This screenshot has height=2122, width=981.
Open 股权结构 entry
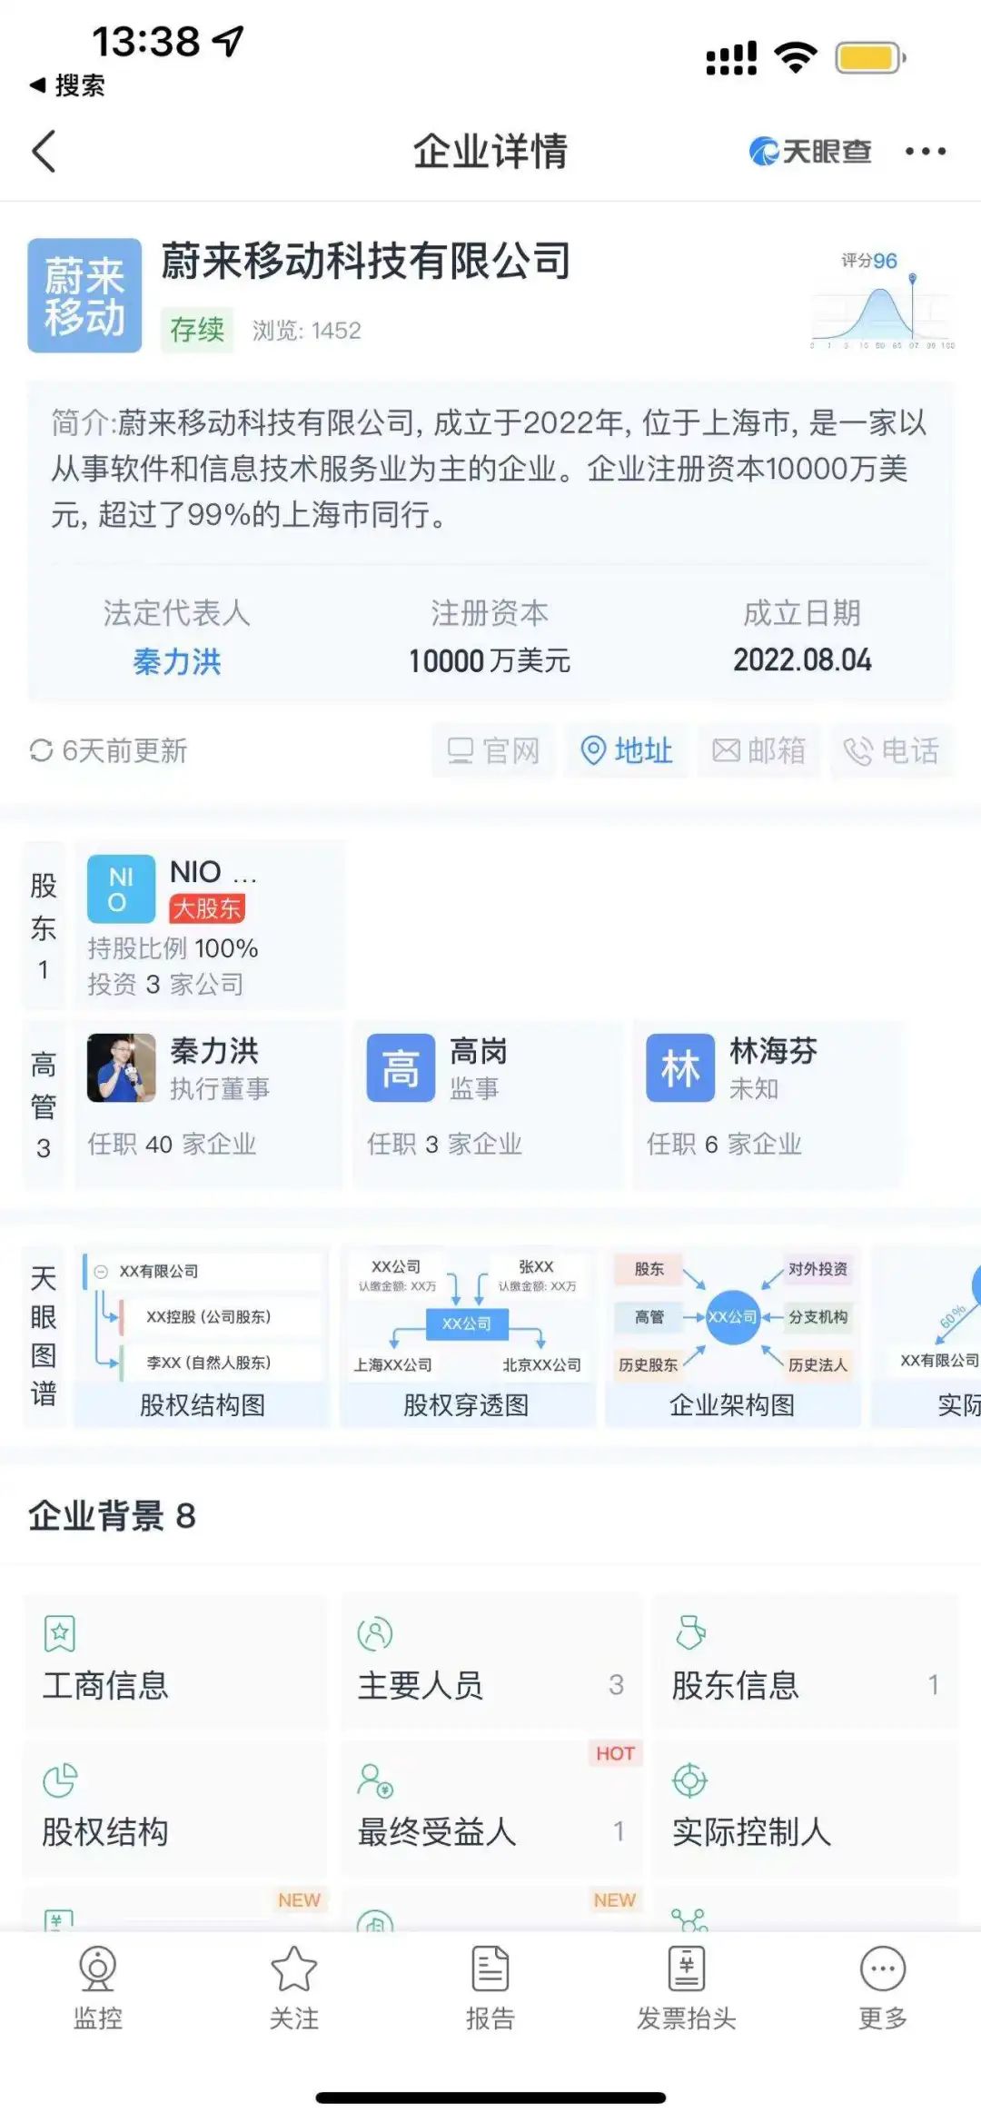tap(174, 1809)
